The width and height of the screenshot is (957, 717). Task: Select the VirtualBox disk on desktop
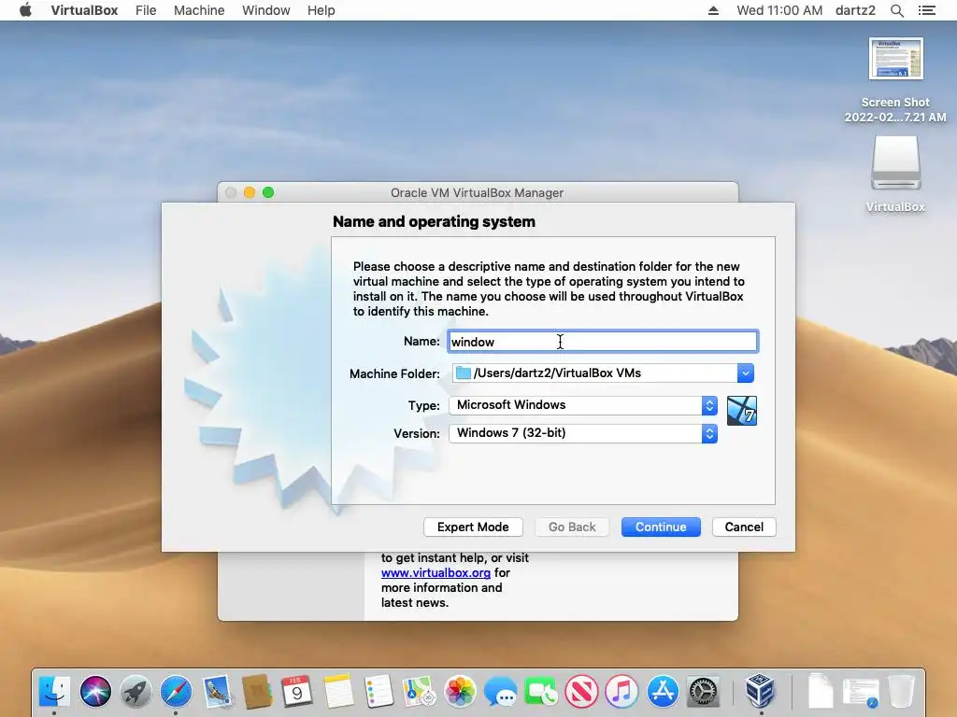coord(895,175)
